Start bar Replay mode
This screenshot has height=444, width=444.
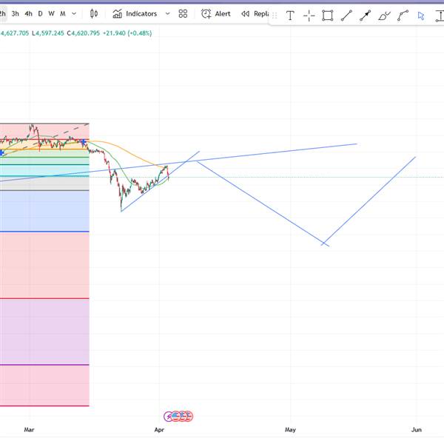click(x=255, y=13)
